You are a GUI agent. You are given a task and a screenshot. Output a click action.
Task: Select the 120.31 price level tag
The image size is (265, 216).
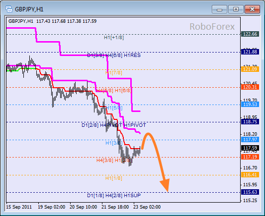250,87
